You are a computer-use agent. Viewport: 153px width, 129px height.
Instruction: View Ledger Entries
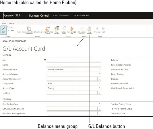(x=64, y=30)
